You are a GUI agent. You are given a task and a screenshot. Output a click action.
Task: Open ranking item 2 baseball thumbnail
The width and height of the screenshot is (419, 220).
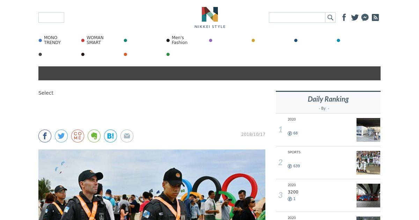tap(368, 163)
